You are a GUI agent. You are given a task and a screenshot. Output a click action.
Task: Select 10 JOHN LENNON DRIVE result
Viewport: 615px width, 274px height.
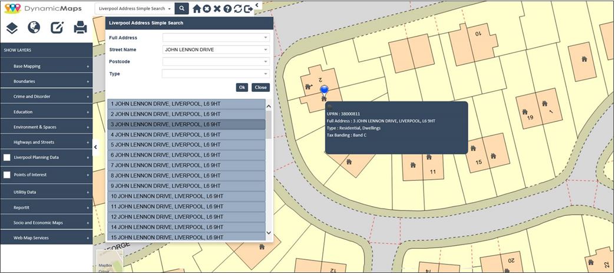(x=186, y=196)
